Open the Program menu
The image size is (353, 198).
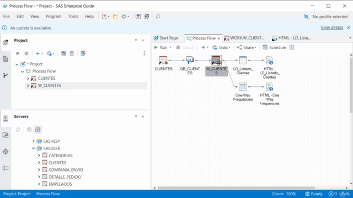(x=54, y=16)
